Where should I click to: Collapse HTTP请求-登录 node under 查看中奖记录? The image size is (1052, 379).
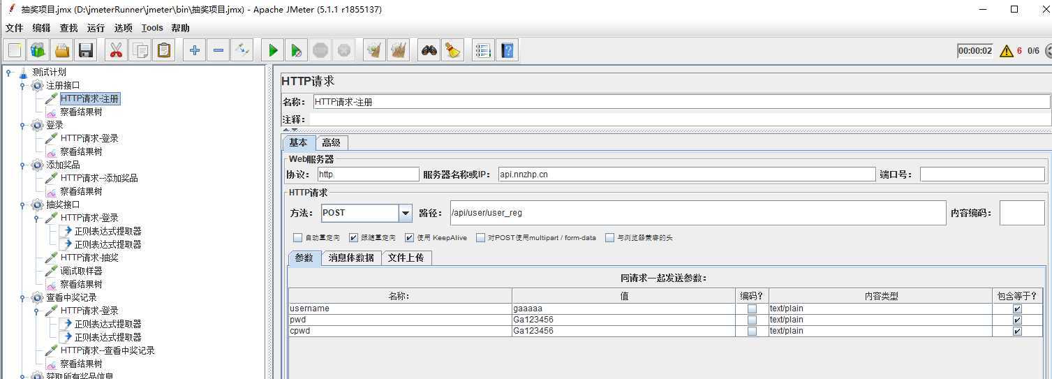(x=37, y=311)
